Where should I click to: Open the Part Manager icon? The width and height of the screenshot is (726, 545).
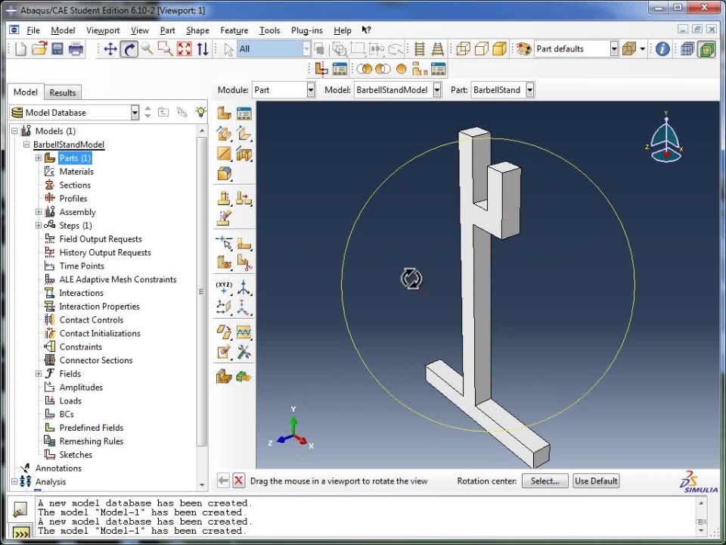click(x=244, y=113)
